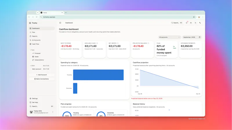Collapse the Cash accounts group
Image resolution: width=232 pixels, height=130 pixels.
click(x=32, y=66)
